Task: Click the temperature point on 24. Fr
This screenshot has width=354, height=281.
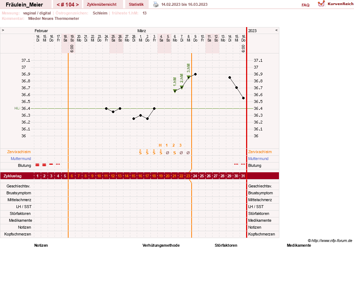Action: 106,108
